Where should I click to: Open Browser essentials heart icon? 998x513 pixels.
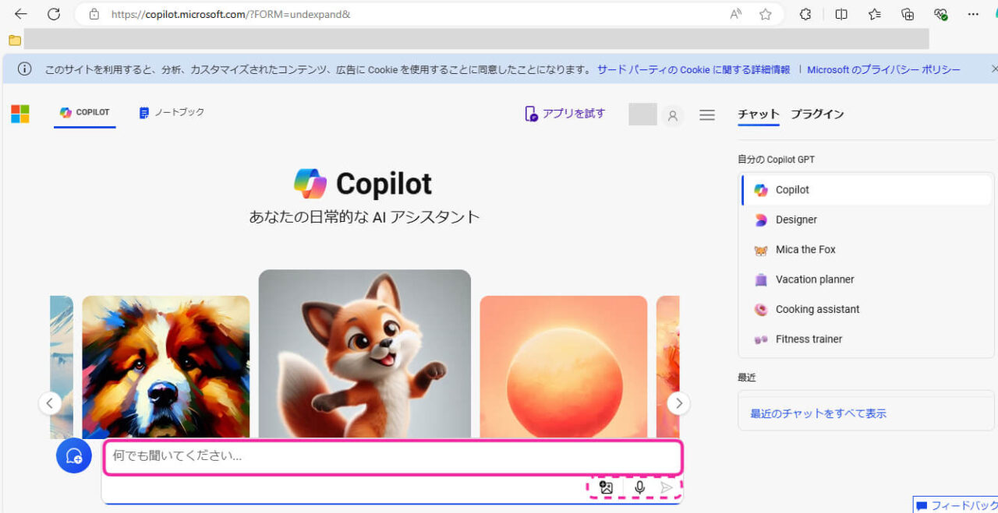tap(940, 14)
